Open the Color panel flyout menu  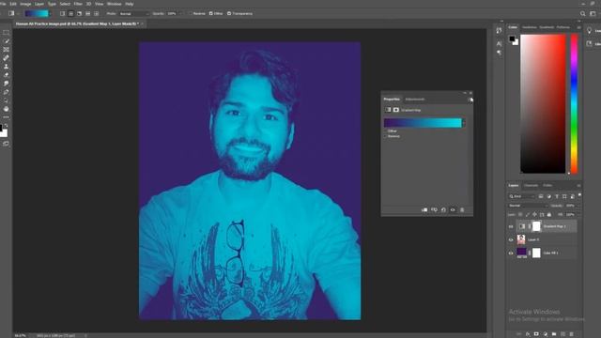(x=578, y=27)
